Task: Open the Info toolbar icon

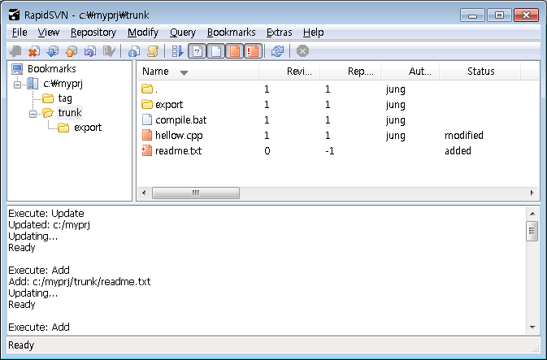Action: (134, 51)
